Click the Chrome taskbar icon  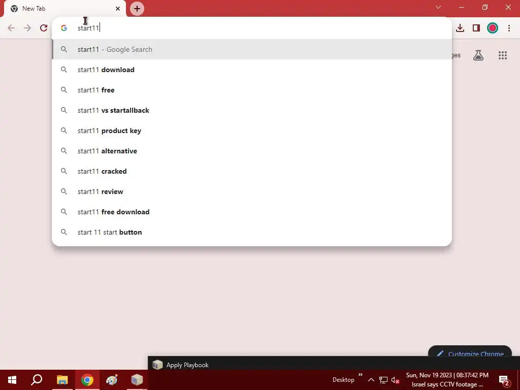coord(87,380)
